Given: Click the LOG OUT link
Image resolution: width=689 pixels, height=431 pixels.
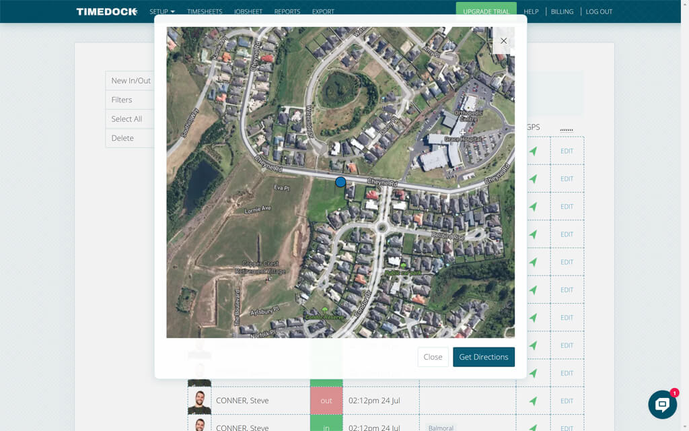Looking at the screenshot, I should [x=599, y=11].
